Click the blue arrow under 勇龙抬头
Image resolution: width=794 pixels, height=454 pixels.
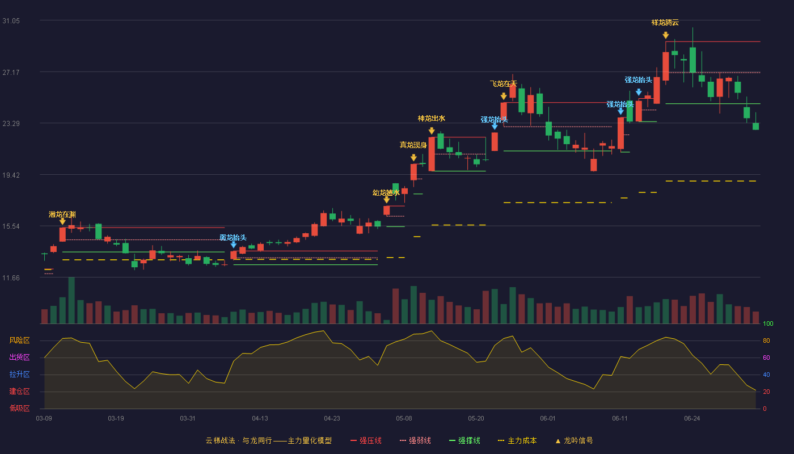(233, 245)
